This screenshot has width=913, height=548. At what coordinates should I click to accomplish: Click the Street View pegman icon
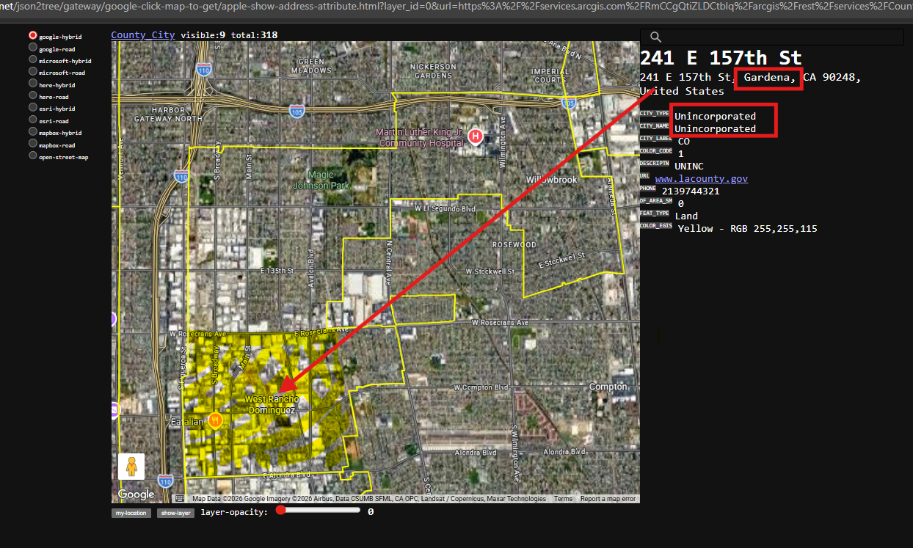(x=131, y=467)
